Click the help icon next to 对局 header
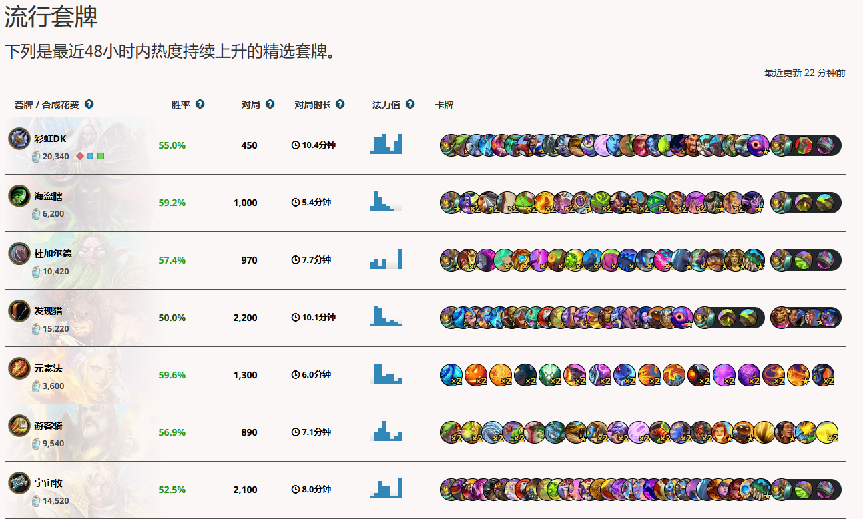Image resolution: width=863 pixels, height=519 pixels. click(x=270, y=105)
